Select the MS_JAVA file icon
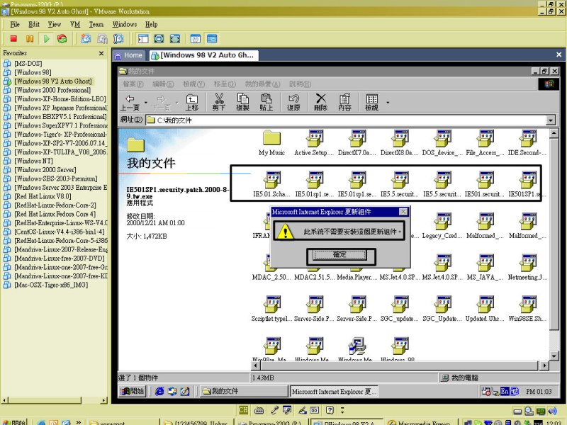 (x=485, y=268)
